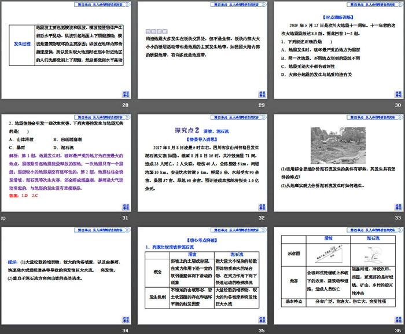Select slide 33 thumbnail with mudslide photo
Screen dimensions: 405x334
(x=338, y=163)
